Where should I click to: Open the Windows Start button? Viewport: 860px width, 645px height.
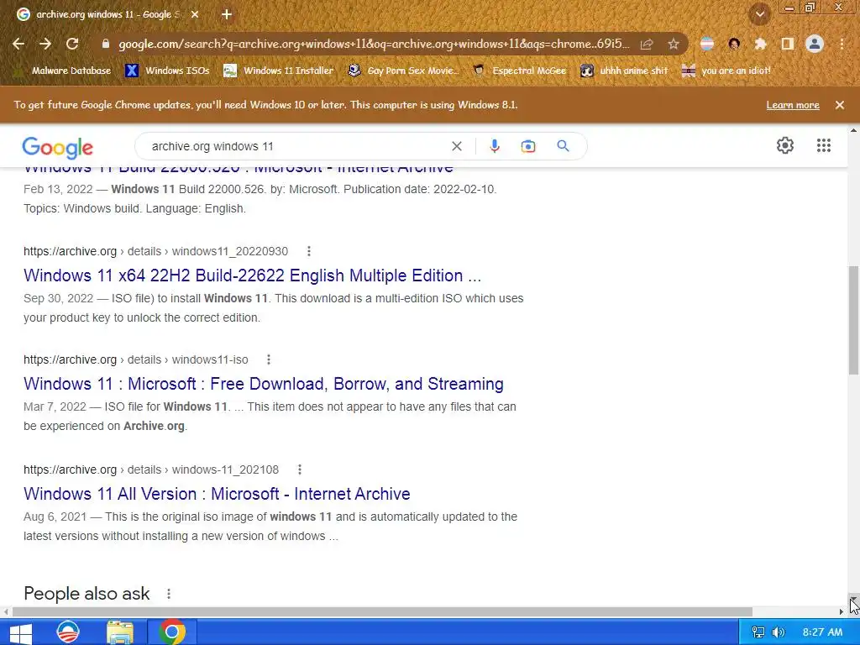pyautogui.click(x=21, y=633)
